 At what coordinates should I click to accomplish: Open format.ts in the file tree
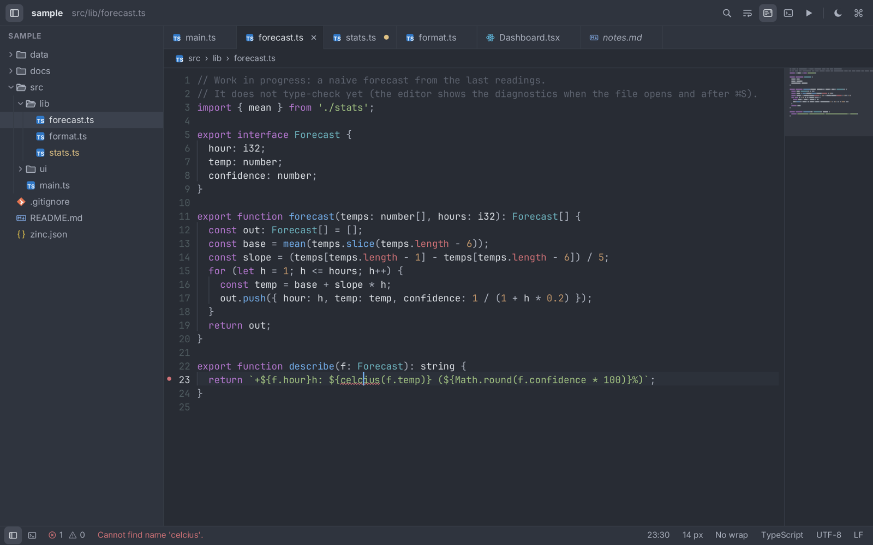point(82,136)
